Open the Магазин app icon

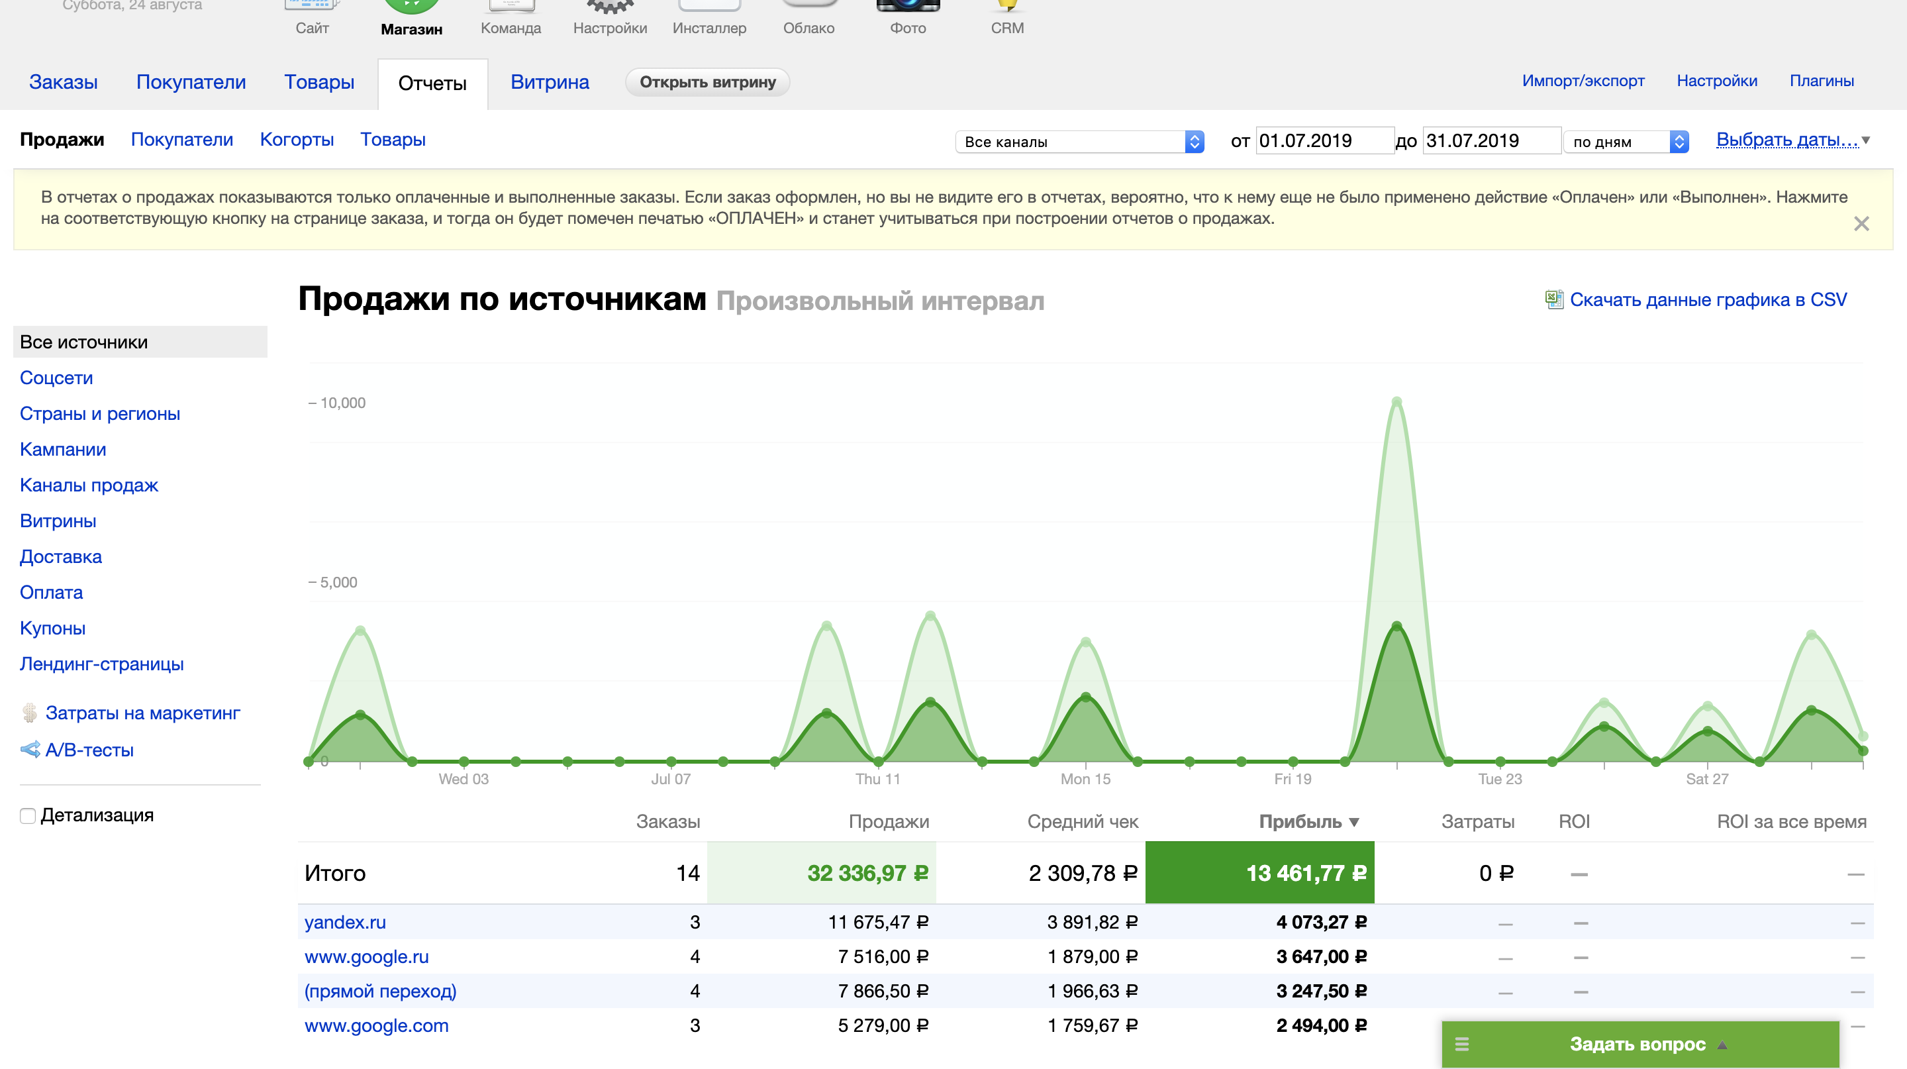coord(412,7)
